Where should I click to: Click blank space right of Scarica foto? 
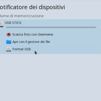(74, 34)
